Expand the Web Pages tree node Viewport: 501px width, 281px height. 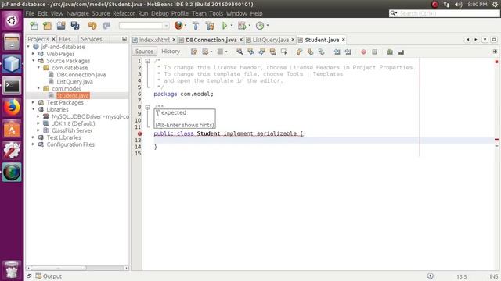tap(33, 54)
